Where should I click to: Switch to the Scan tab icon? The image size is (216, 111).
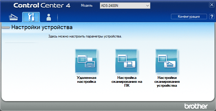(13, 17)
